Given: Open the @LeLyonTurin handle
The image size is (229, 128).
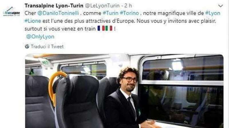Looking at the screenshot, I should [102, 6].
